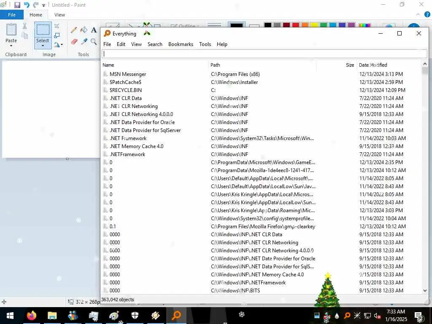
Task: Open the Everything Search menu
Action: point(155,44)
